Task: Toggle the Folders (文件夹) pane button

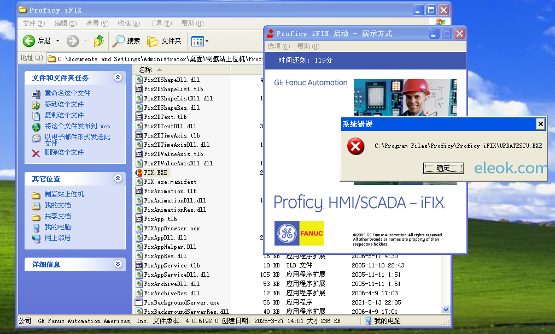Action: 164,41
